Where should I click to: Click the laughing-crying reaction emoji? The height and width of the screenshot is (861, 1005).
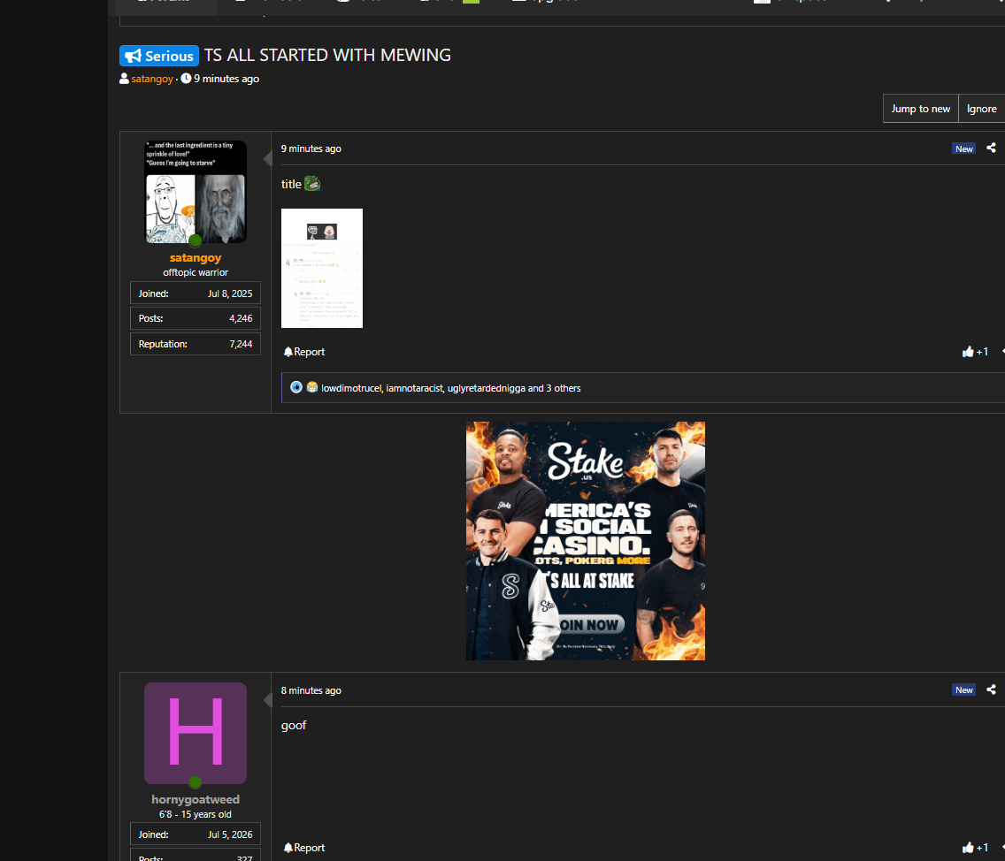click(x=312, y=387)
